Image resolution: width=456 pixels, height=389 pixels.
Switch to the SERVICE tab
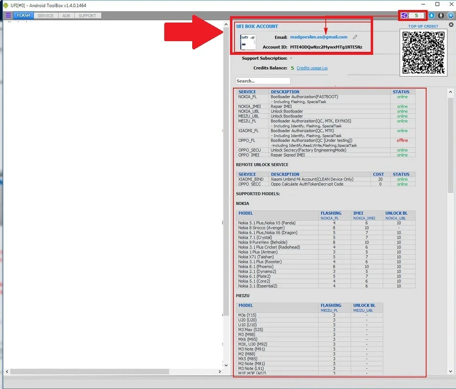click(x=46, y=16)
